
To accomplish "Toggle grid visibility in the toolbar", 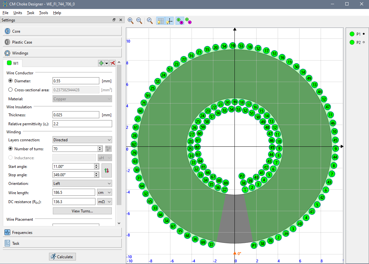I will (x=161, y=21).
